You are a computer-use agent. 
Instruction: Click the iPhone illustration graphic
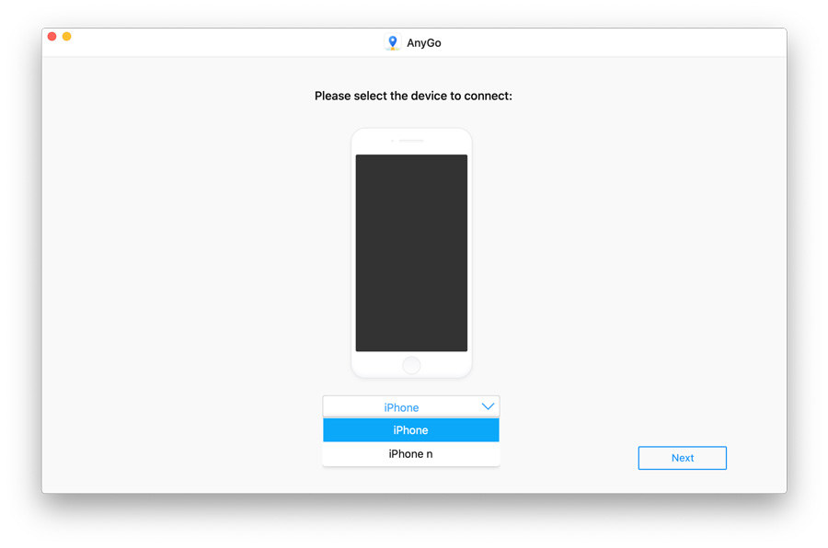click(411, 251)
